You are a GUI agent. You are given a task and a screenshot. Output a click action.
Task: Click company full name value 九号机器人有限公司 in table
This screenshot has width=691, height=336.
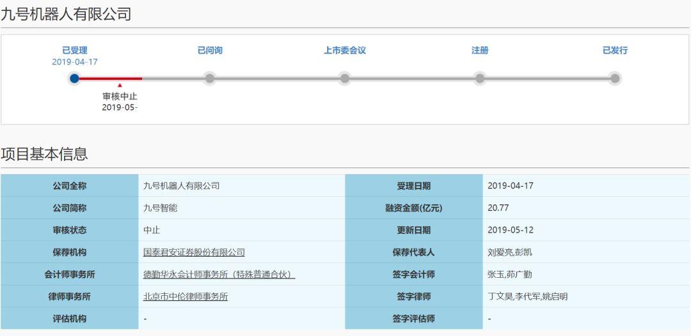click(181, 186)
